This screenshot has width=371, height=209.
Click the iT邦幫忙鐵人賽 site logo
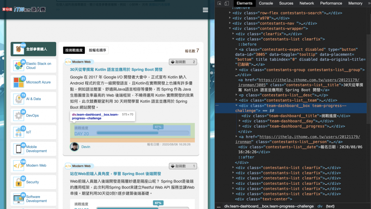24,9
